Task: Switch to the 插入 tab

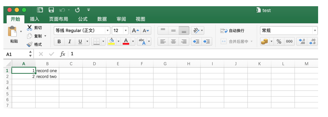Action: point(34,19)
